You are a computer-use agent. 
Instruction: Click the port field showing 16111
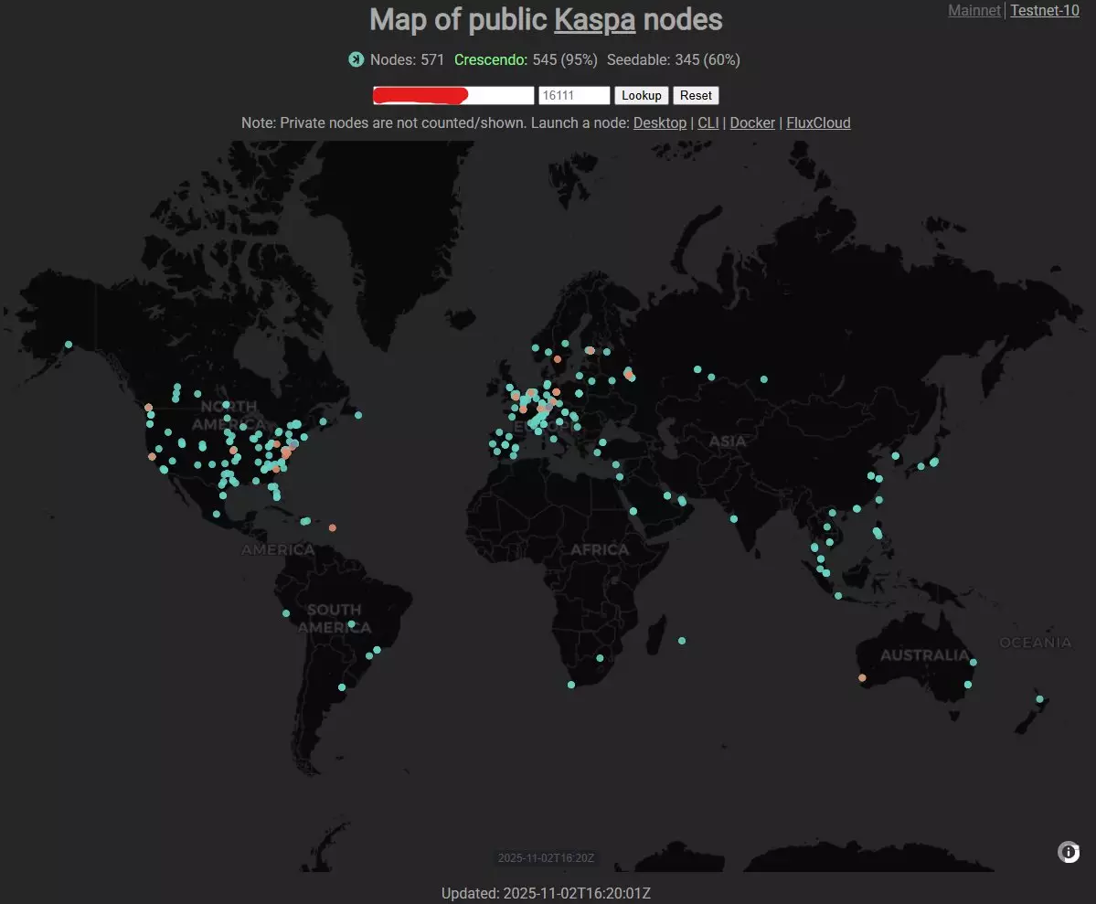tap(574, 96)
